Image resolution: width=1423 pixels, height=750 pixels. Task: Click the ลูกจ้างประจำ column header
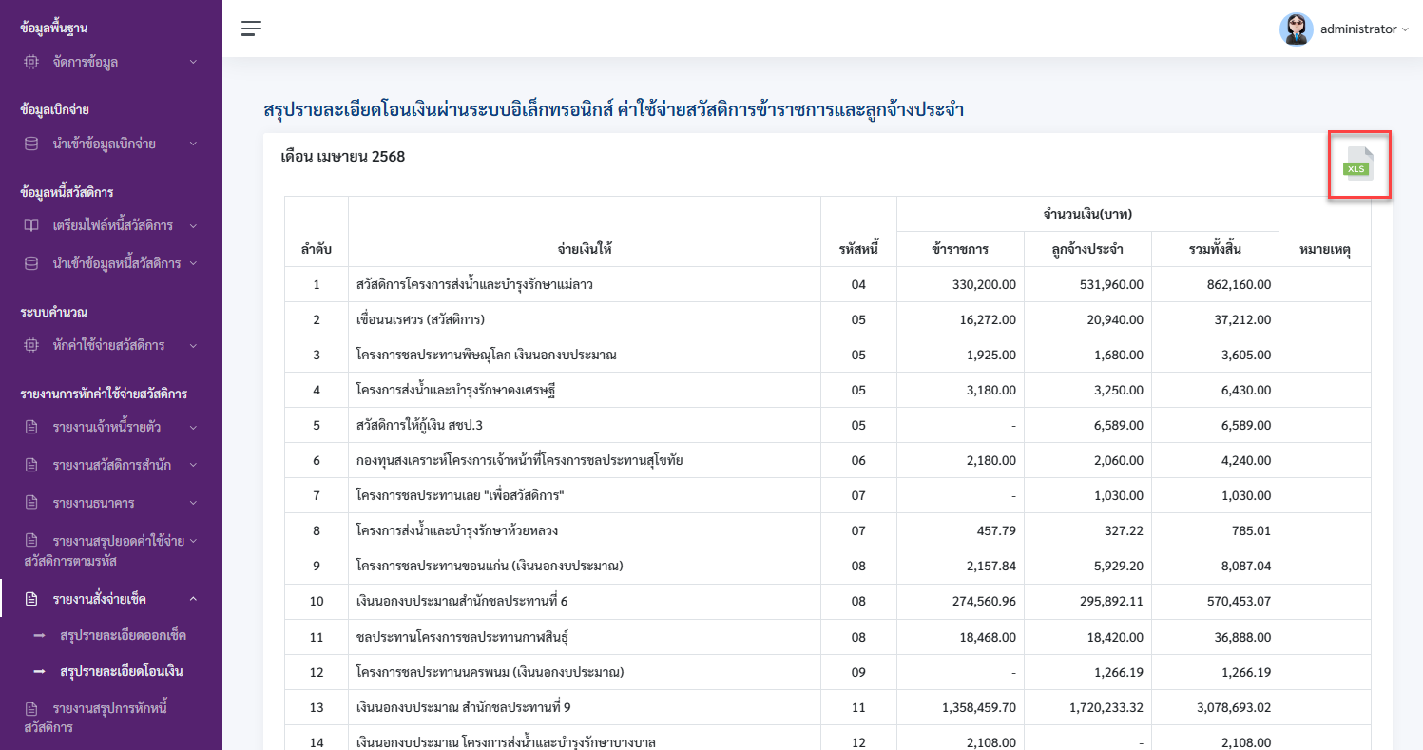click(1087, 250)
